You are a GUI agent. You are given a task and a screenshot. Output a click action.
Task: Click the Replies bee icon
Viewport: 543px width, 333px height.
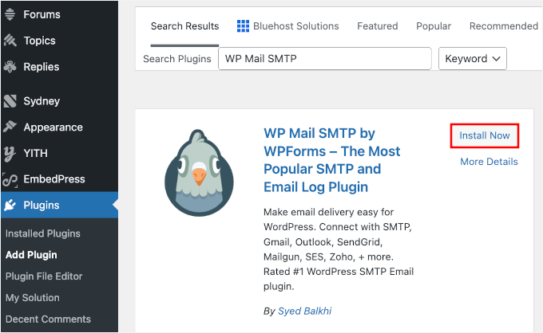10,67
